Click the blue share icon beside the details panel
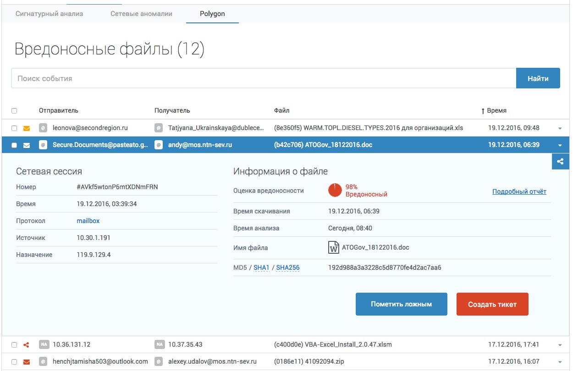Viewport: 573px width, 371px height. (560, 161)
